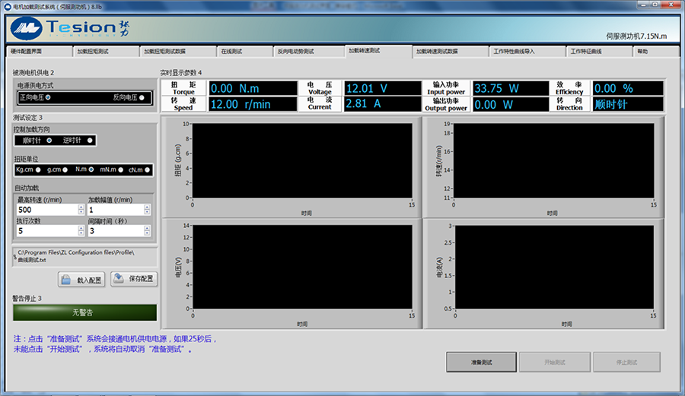
Task: Click the application icon in title bar
Action: [x=7, y=5]
